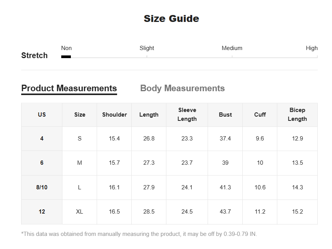Click the XL size cell
This screenshot has height=249, width=332.
point(80,212)
